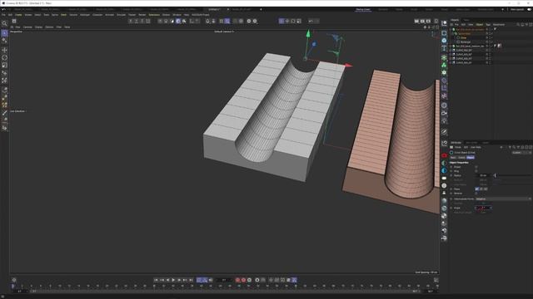Switch to the Object tab in Attributes
The image size is (533, 299).
point(471,158)
